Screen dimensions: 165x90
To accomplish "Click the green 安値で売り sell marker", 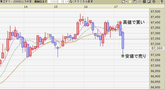I will tap(123, 56).
